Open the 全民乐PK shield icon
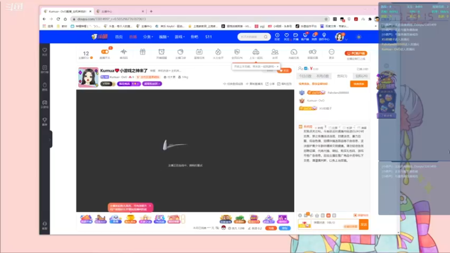 point(237,52)
